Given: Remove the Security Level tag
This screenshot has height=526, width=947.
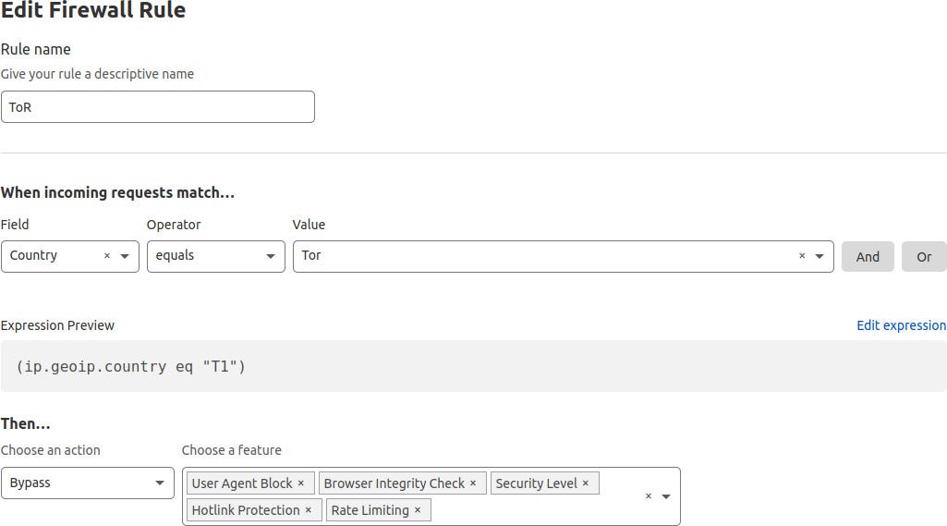Looking at the screenshot, I should point(585,483).
